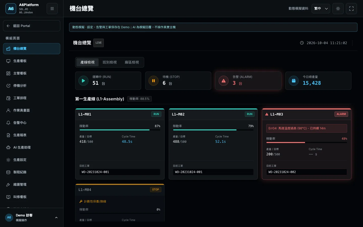Open the 繁中 language dropdown
Screen dimensions: 363x227
[321, 9]
